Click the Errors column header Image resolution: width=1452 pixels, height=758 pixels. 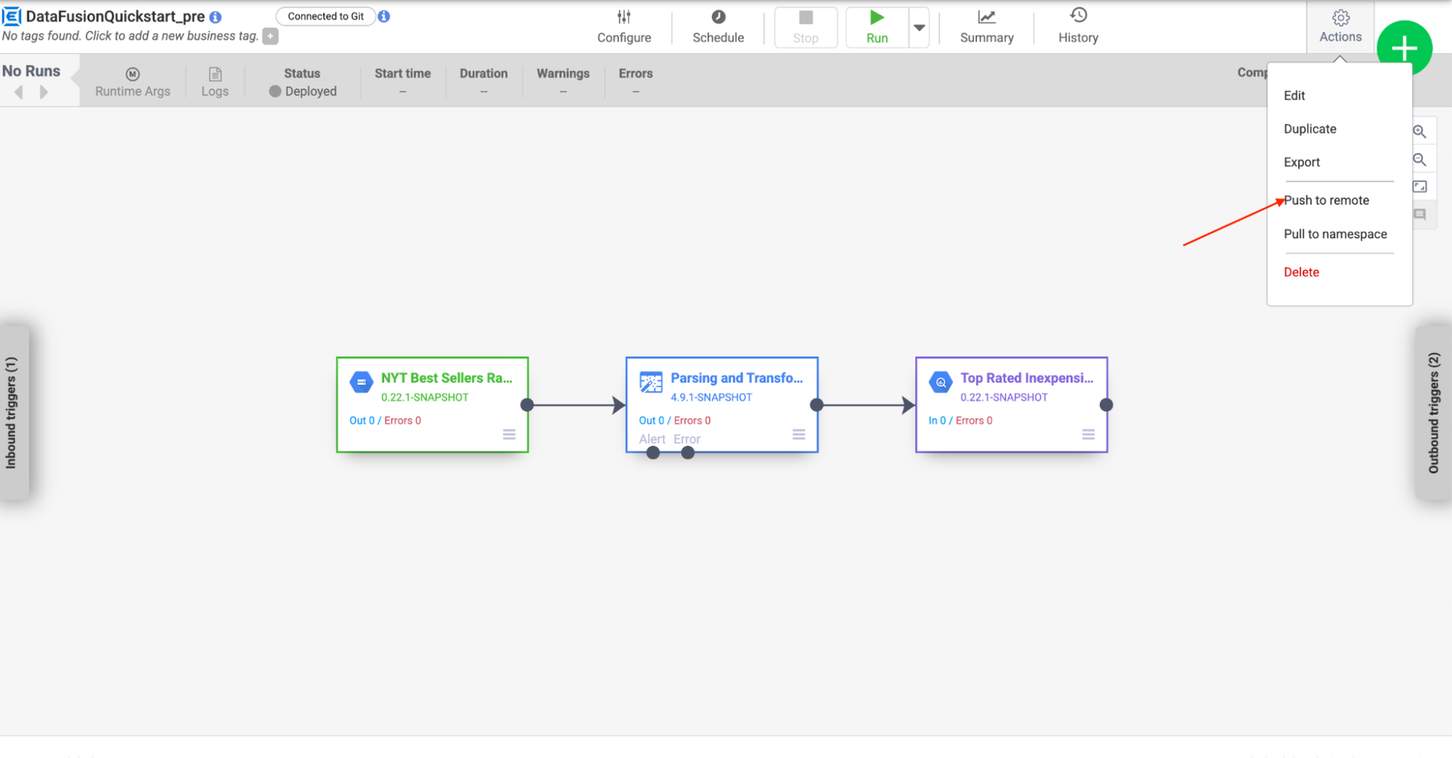(x=635, y=74)
